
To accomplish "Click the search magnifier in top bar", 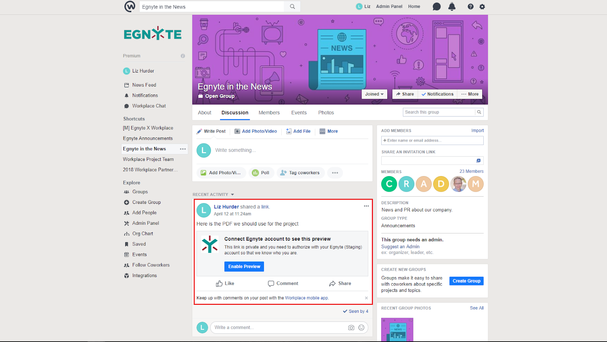I will click(292, 6).
